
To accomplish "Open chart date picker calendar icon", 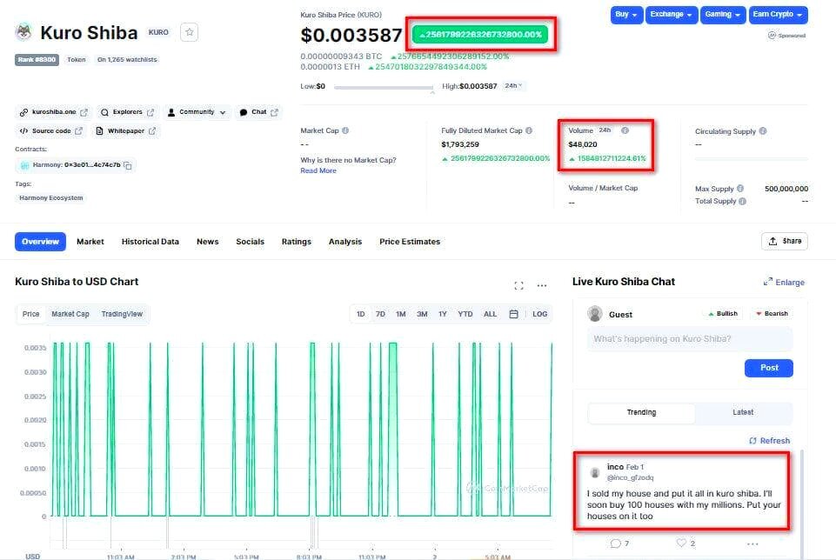I will 513,315.
